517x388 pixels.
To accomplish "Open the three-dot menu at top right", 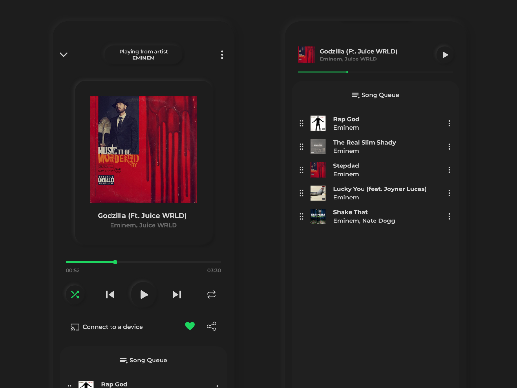I will (222, 55).
